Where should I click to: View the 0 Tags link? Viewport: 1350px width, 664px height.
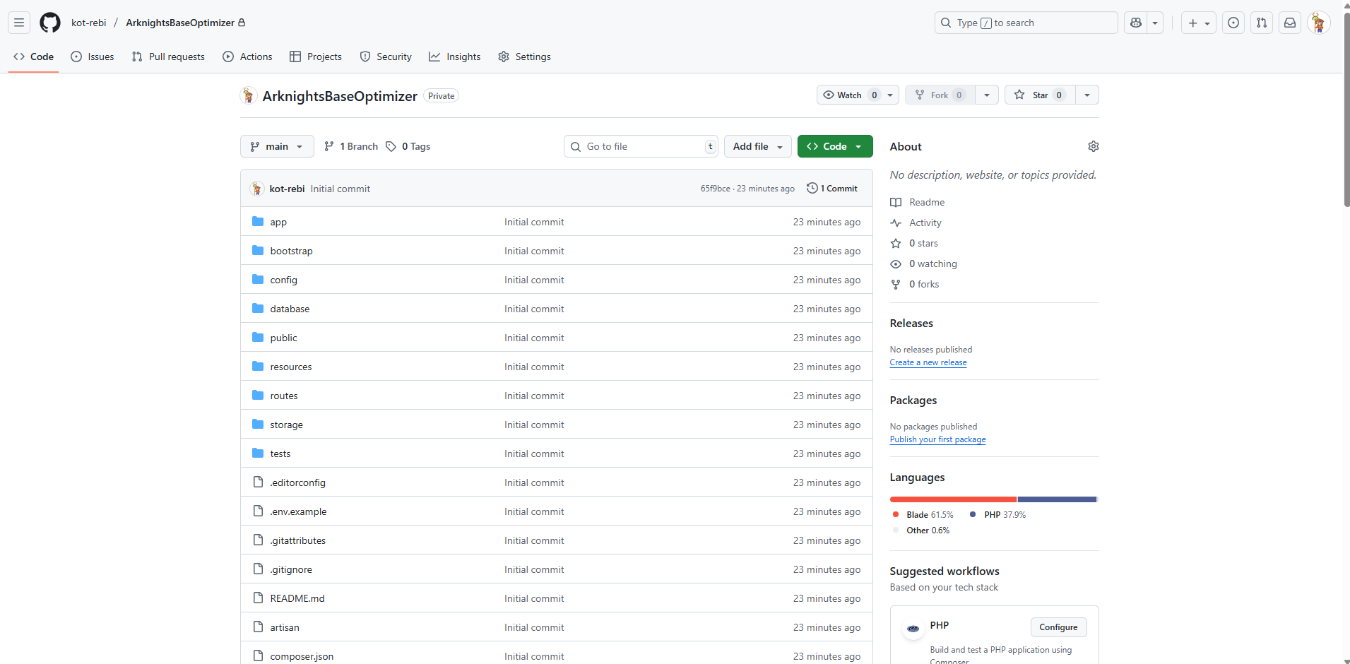[x=408, y=146]
